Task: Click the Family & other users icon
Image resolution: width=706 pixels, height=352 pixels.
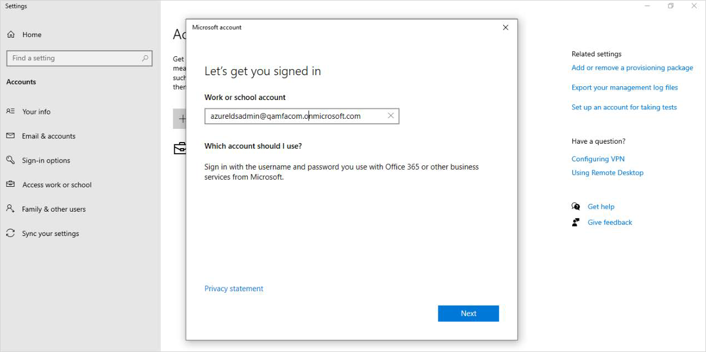Action: 11,209
